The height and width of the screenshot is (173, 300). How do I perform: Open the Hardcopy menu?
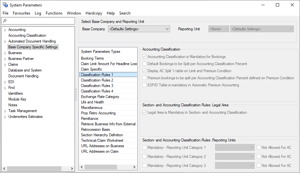pyautogui.click(x=94, y=13)
